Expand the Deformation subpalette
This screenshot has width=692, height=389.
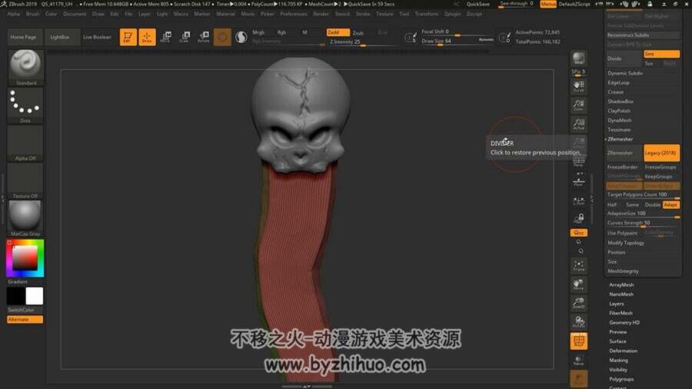tap(623, 351)
